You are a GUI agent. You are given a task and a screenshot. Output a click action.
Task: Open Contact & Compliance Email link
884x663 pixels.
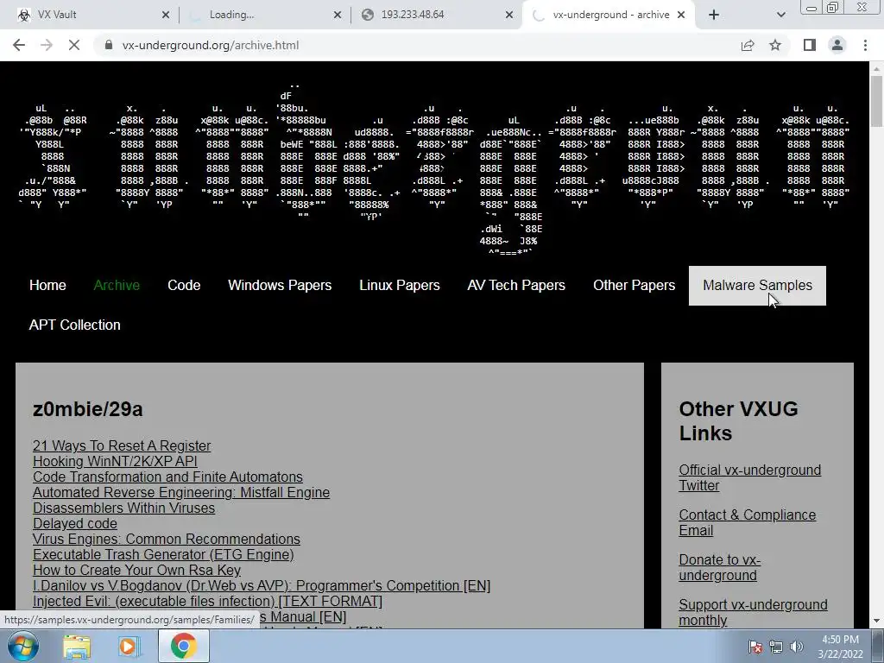click(x=747, y=522)
